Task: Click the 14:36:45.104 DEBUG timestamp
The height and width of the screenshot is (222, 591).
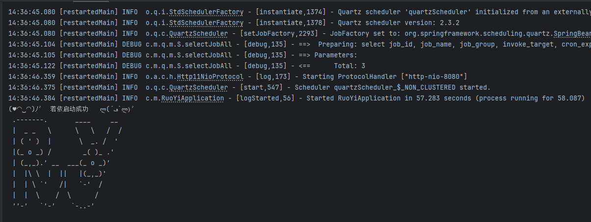Action: 32,44
